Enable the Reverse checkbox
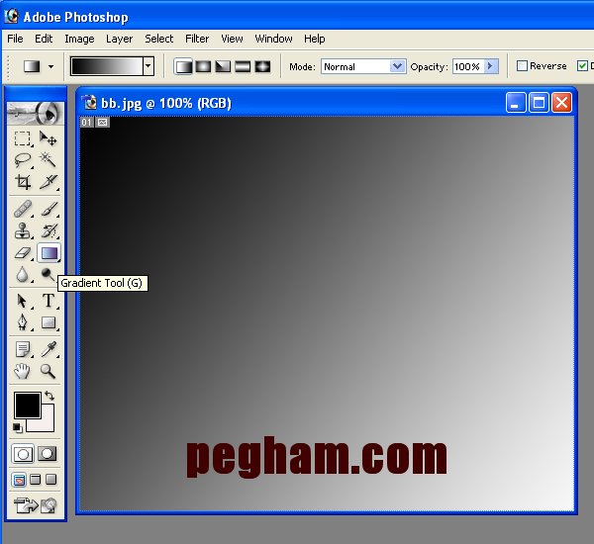Viewport: 594px width, 544px height. pyautogui.click(x=523, y=66)
